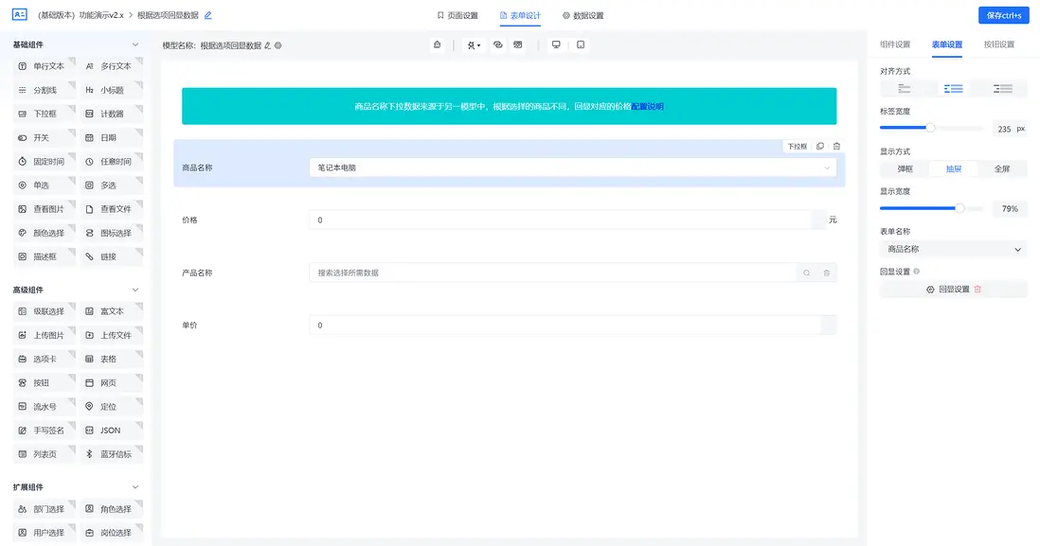
Task: Add 定位 component
Action: (x=112, y=407)
